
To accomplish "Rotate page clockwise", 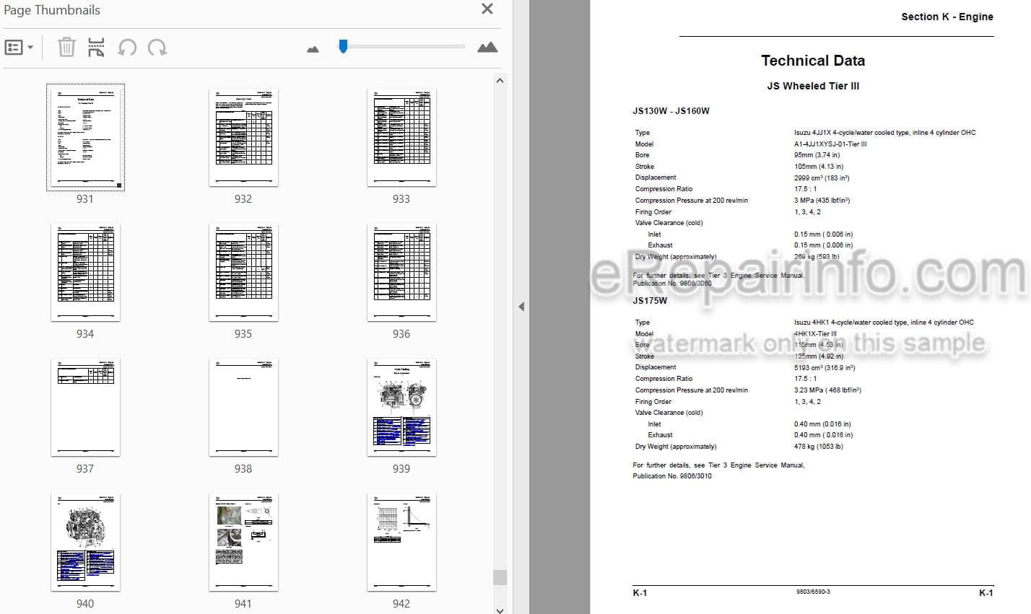I will tap(157, 48).
